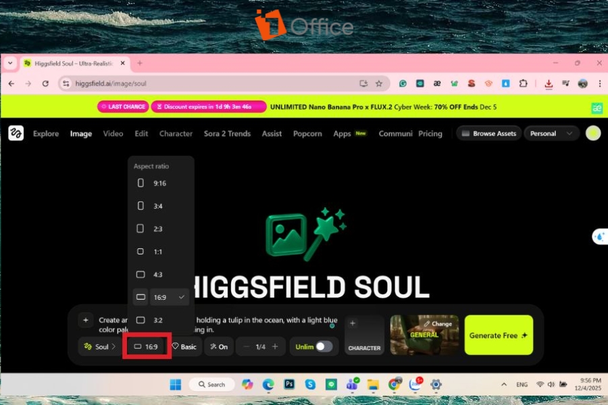Select the checked 16:9 aspect ratio
The image size is (608, 405).
[160, 297]
